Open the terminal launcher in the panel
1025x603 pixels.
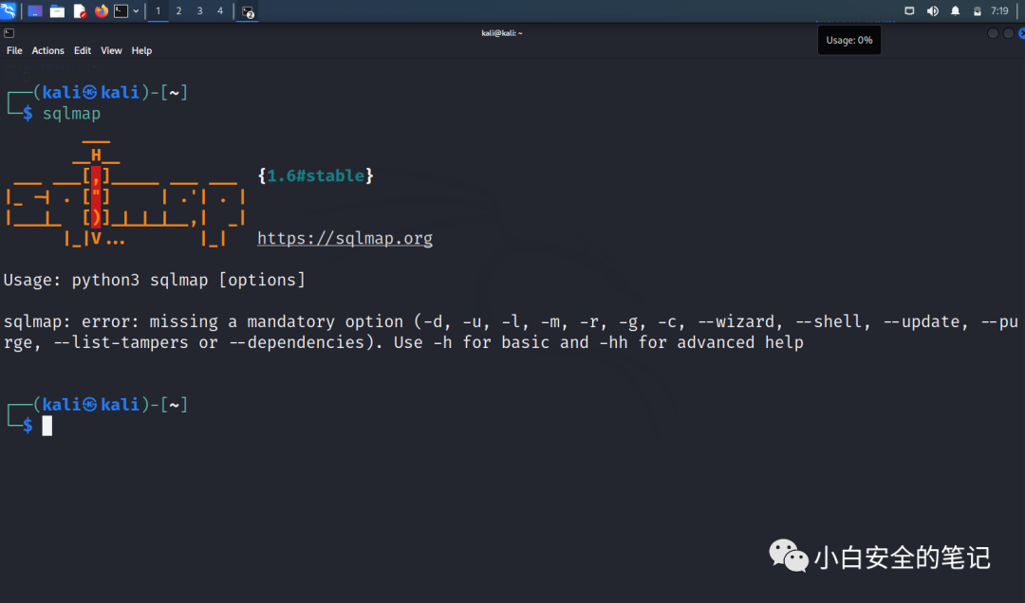[121, 11]
